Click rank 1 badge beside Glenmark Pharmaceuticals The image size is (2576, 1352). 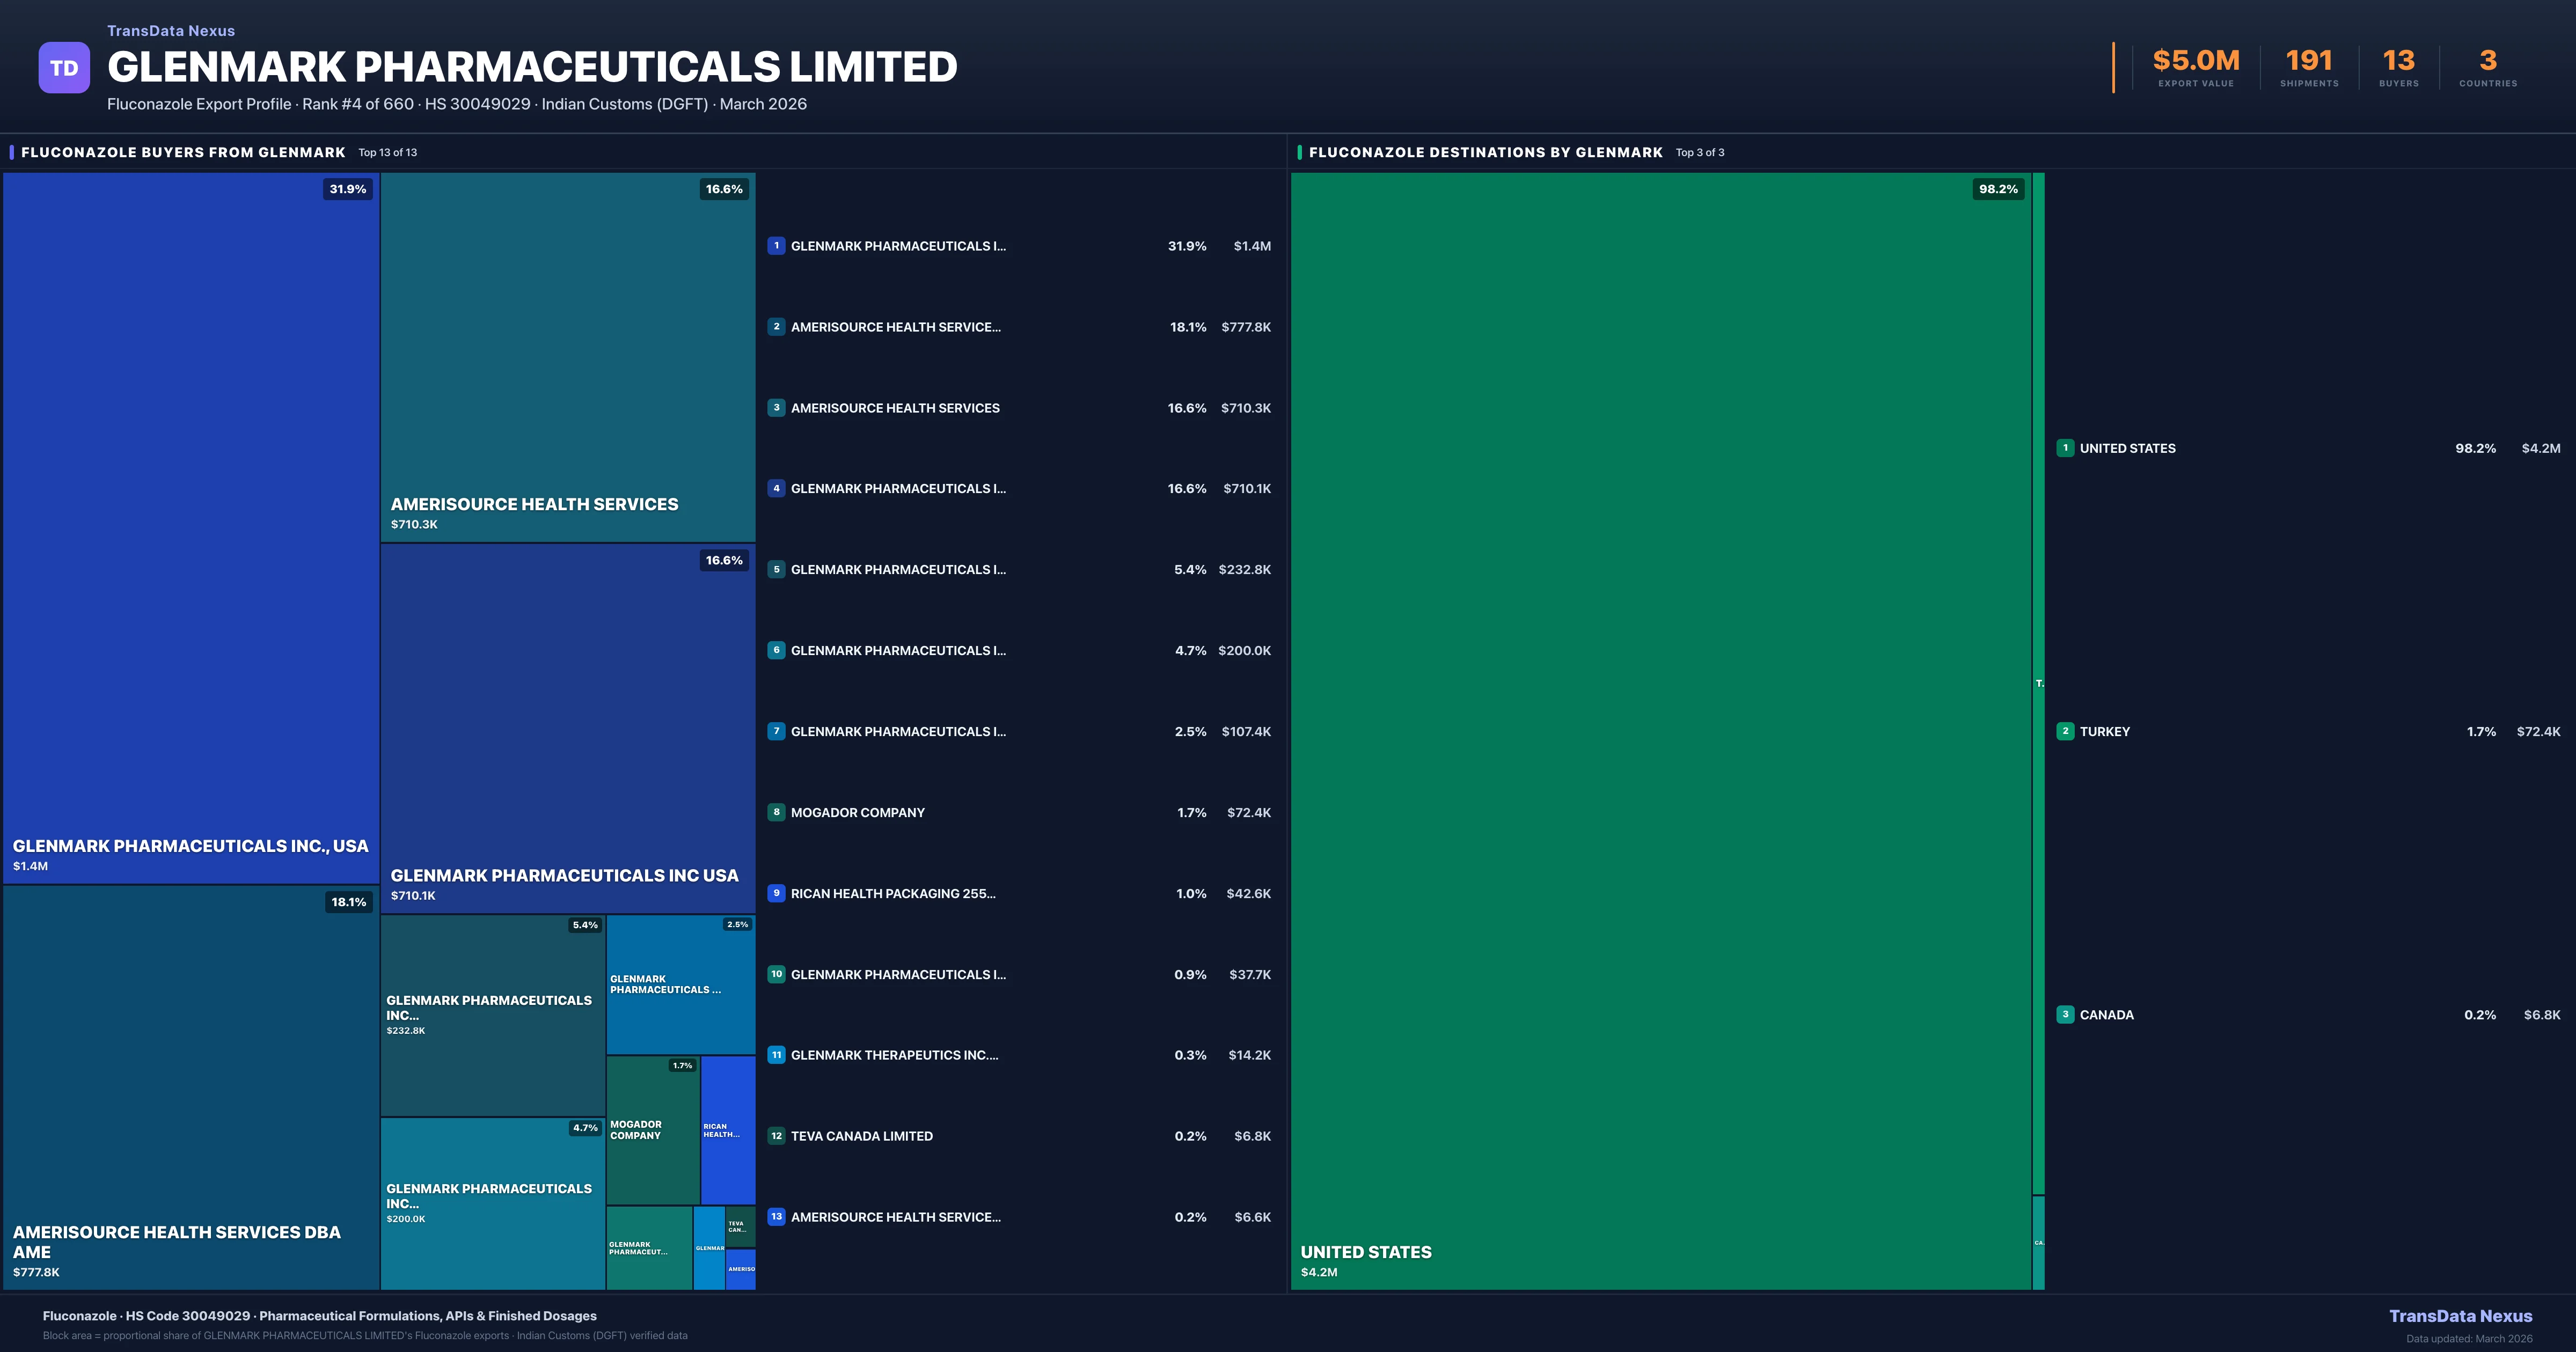tap(776, 246)
